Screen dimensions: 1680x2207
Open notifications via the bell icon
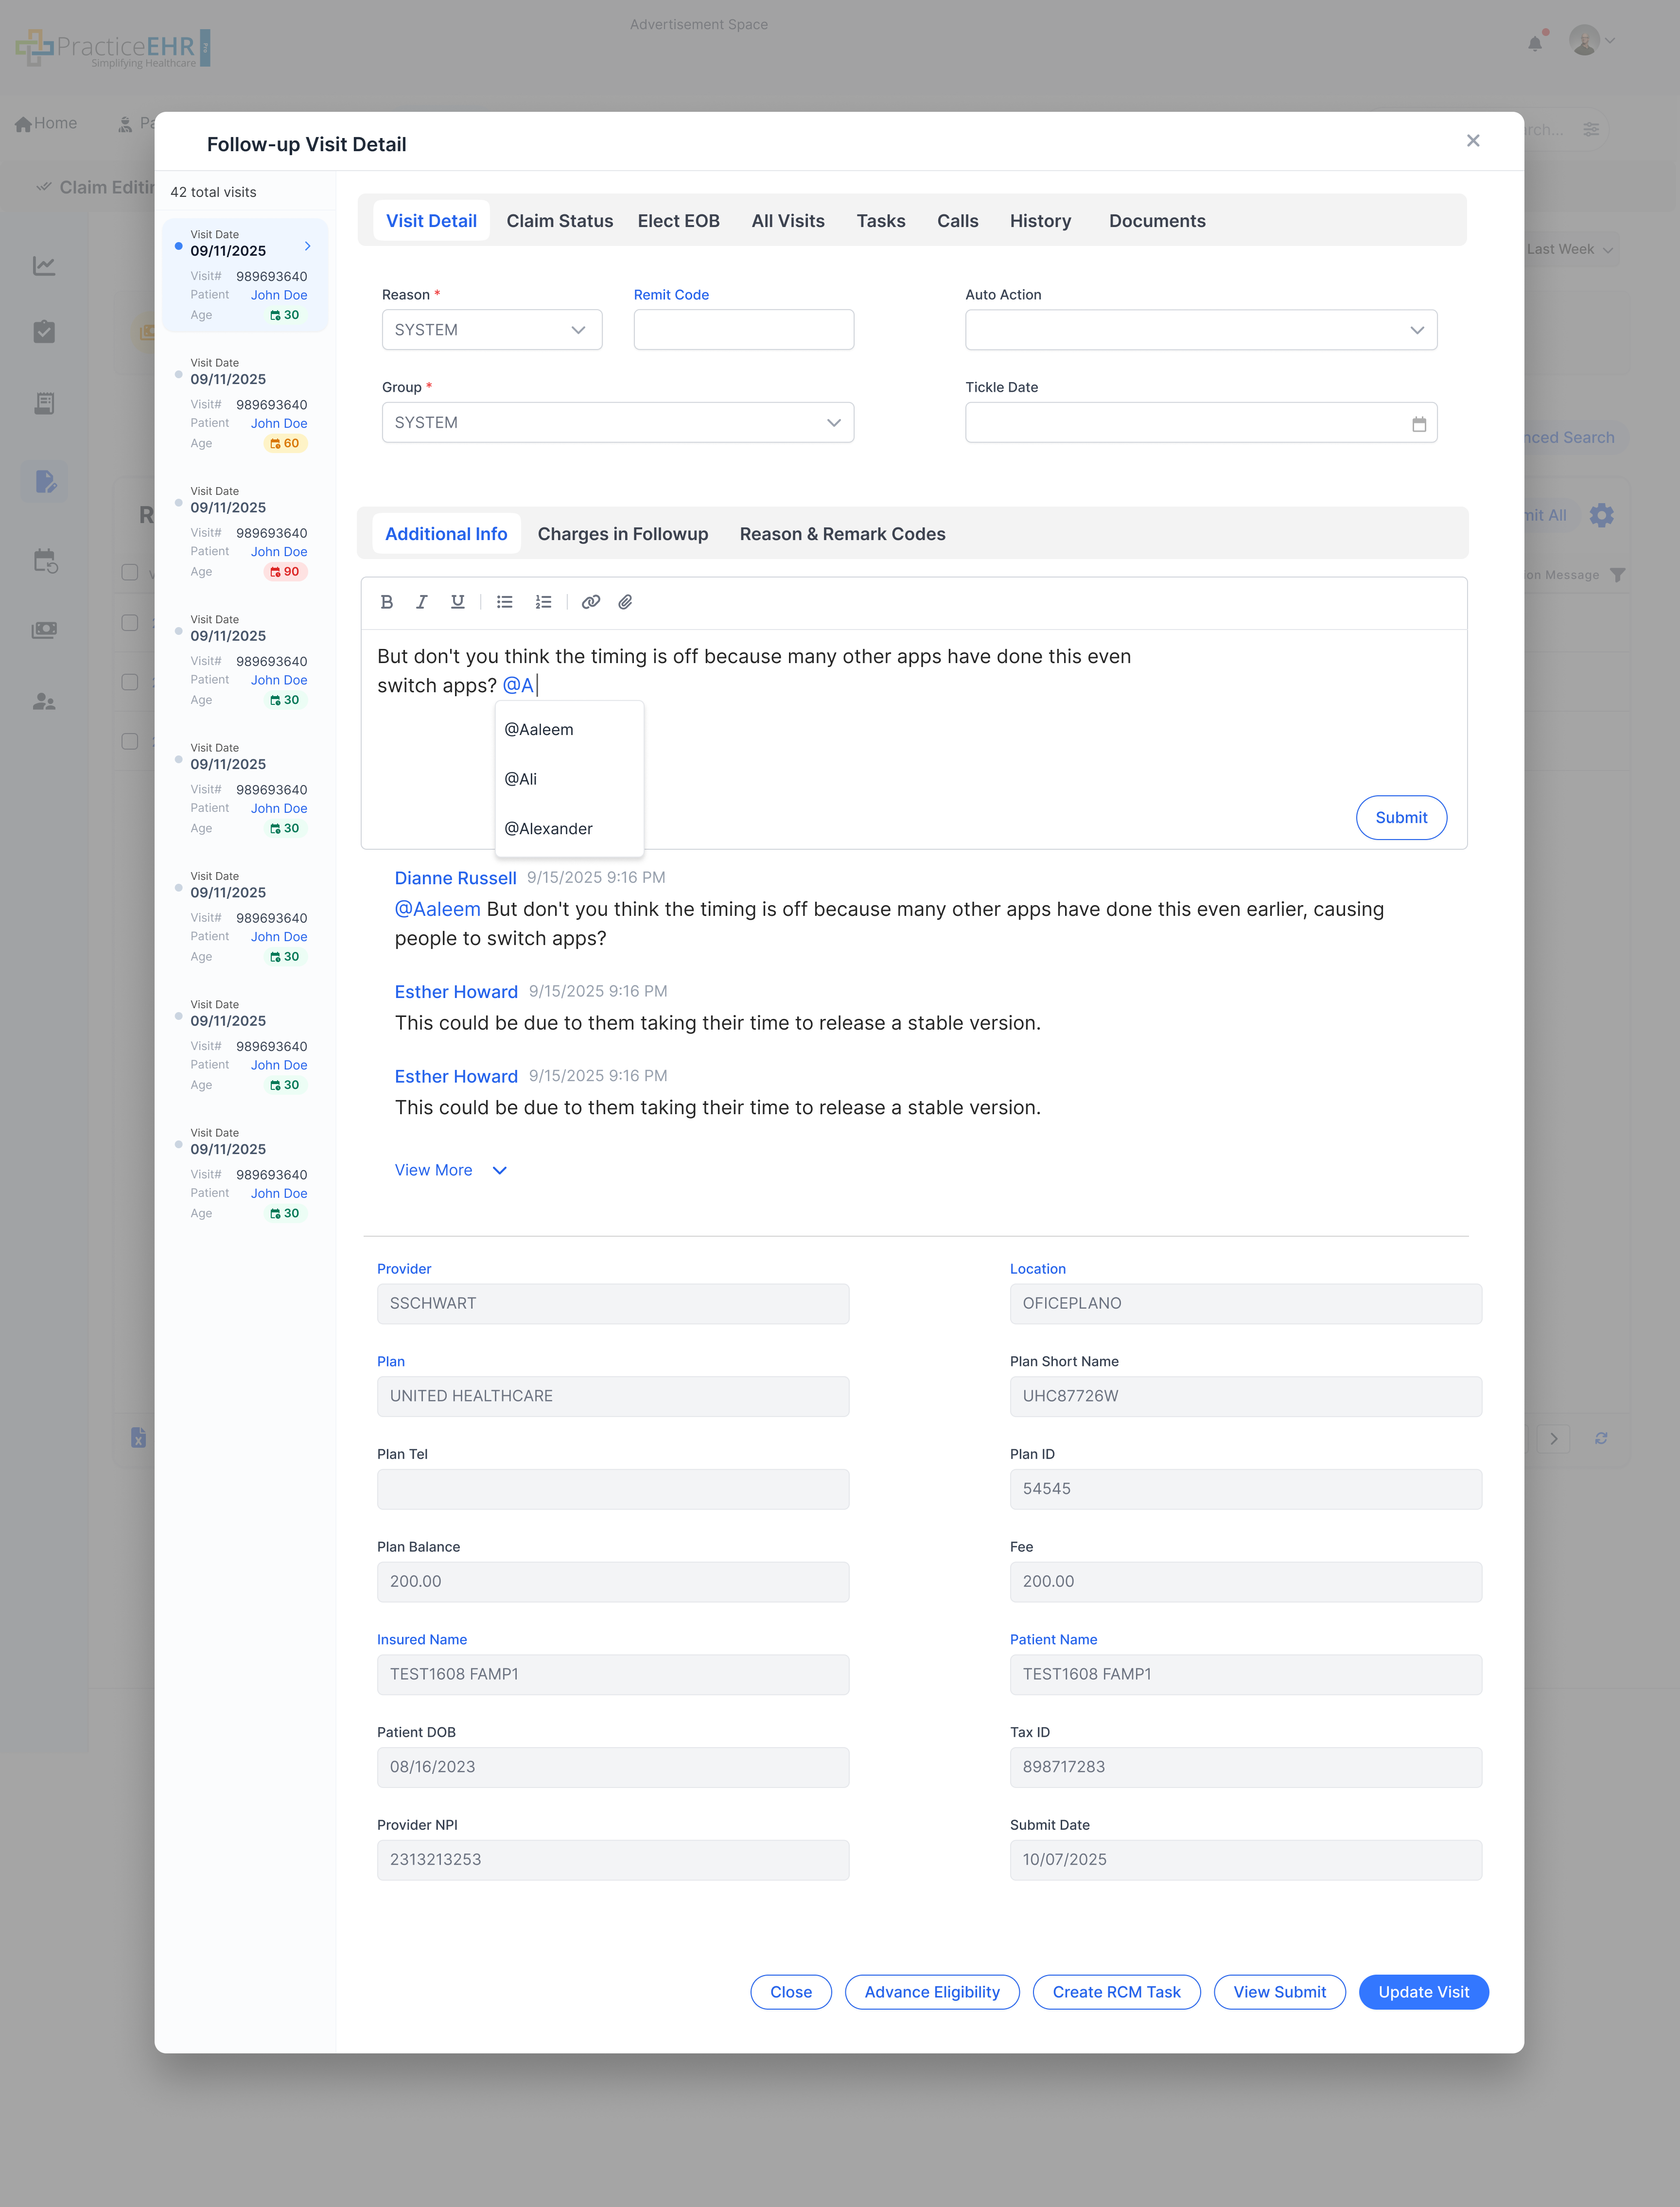[1536, 41]
